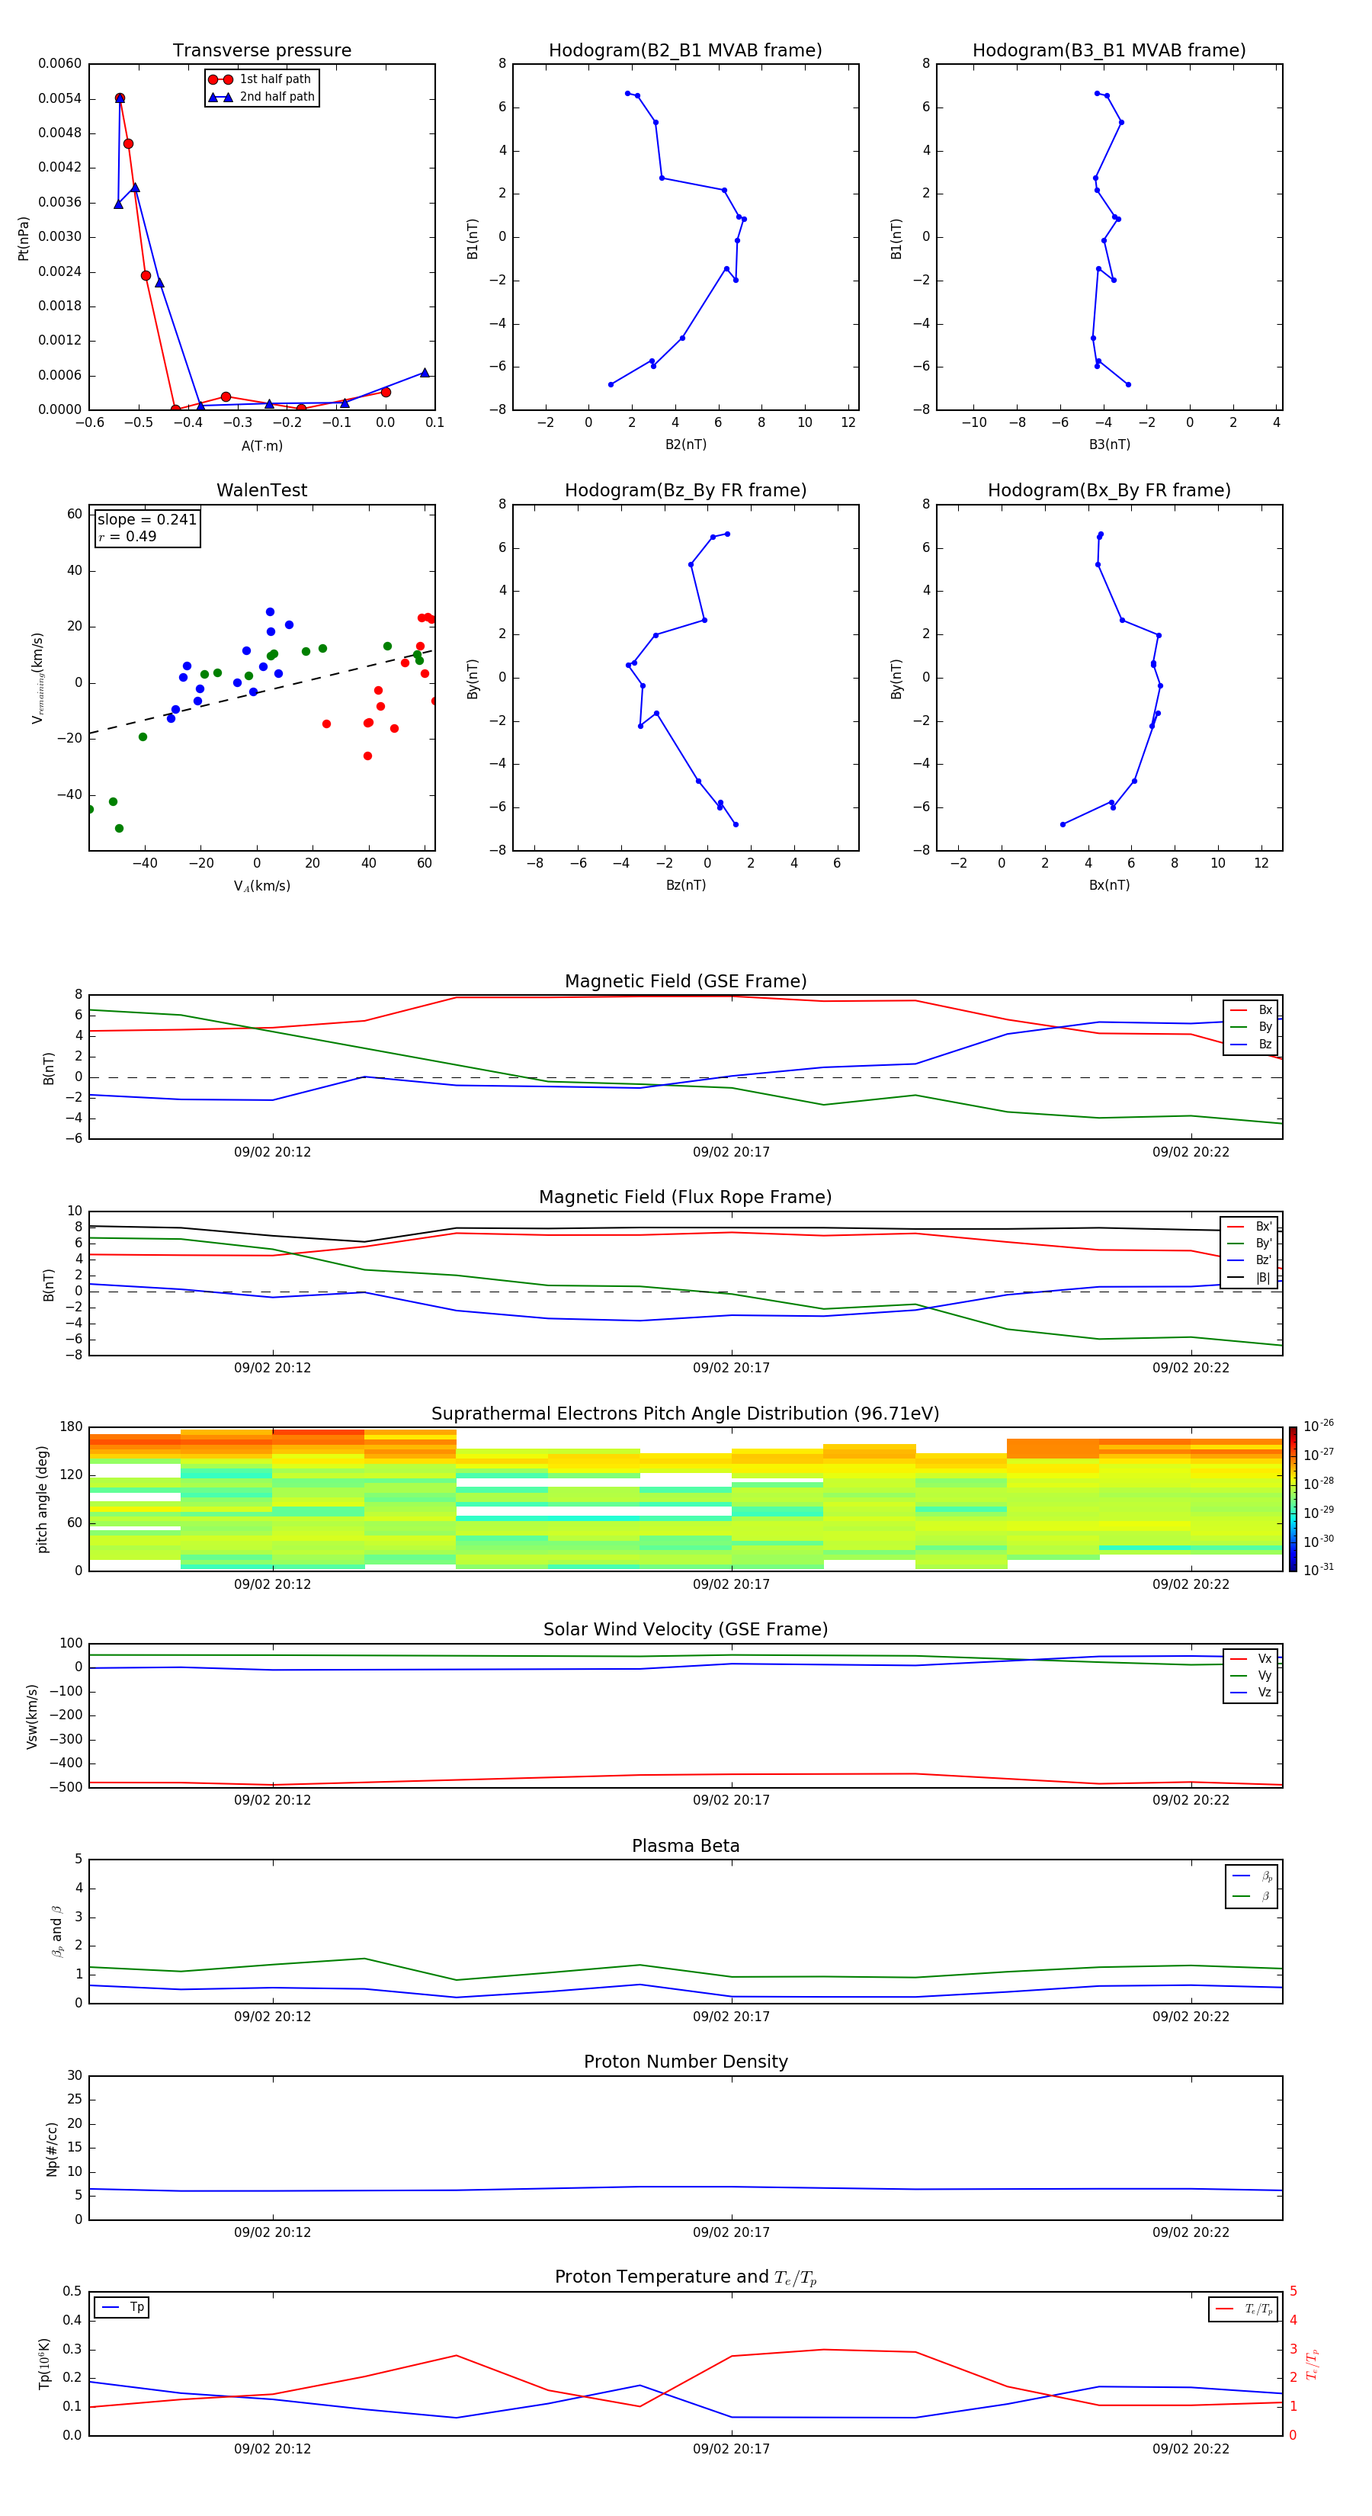Image resolution: width=1372 pixels, height=2516 pixels.
Task: Click 'Hodogram(B2_B1 MVAB frame)' title
Action: point(685,51)
